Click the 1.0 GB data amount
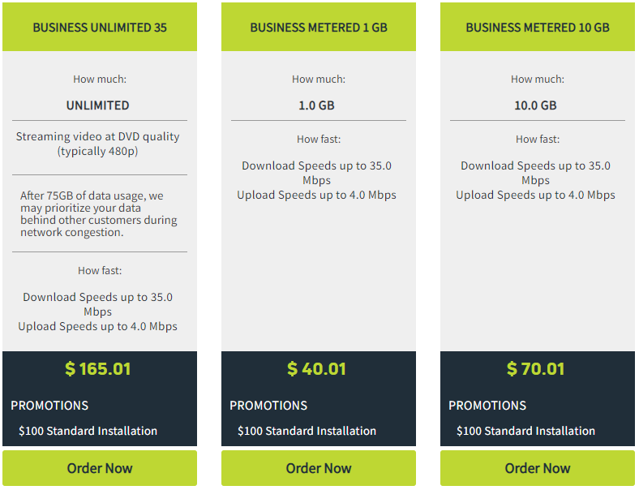 click(x=316, y=105)
